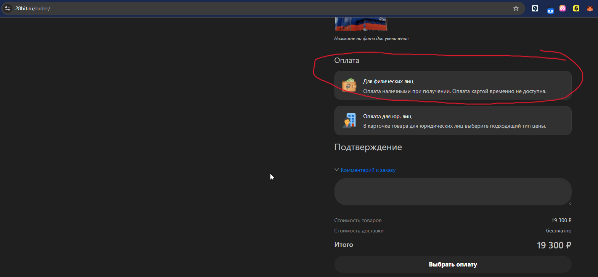Click the cash-on-delivery payment description text

455,91
